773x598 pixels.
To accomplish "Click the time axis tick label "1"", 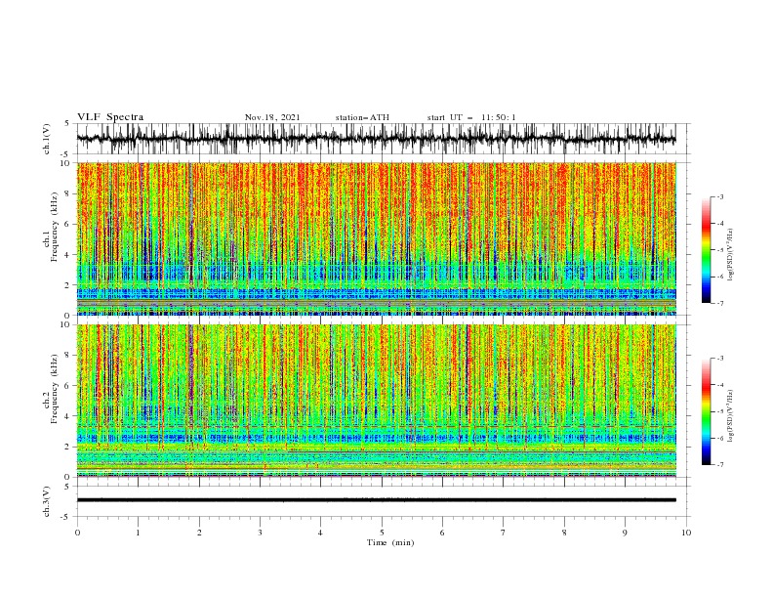I will pos(139,533).
